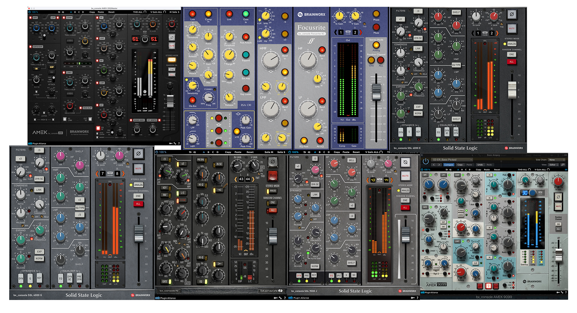
Task: Open help question mark in AMEK 200 footer
Action: (179, 143)
